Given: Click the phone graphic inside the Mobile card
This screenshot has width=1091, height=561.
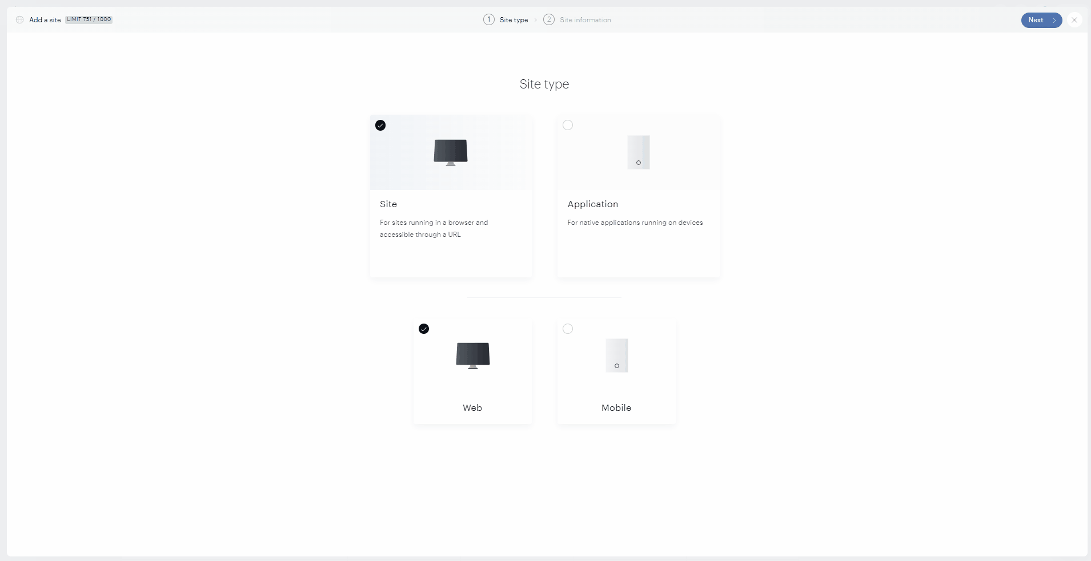Looking at the screenshot, I should click(x=616, y=355).
